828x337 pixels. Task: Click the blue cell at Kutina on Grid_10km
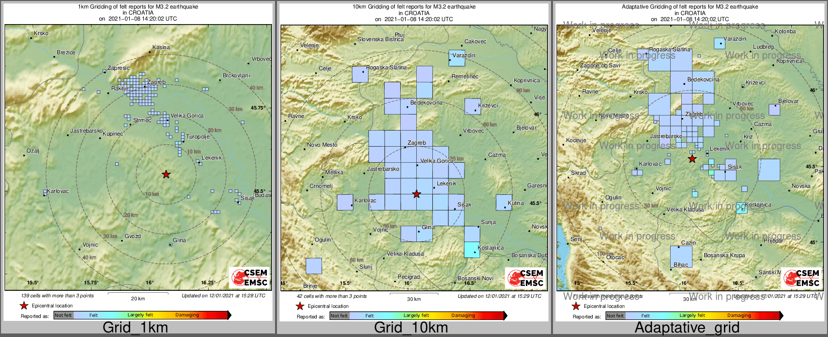pos(504,202)
